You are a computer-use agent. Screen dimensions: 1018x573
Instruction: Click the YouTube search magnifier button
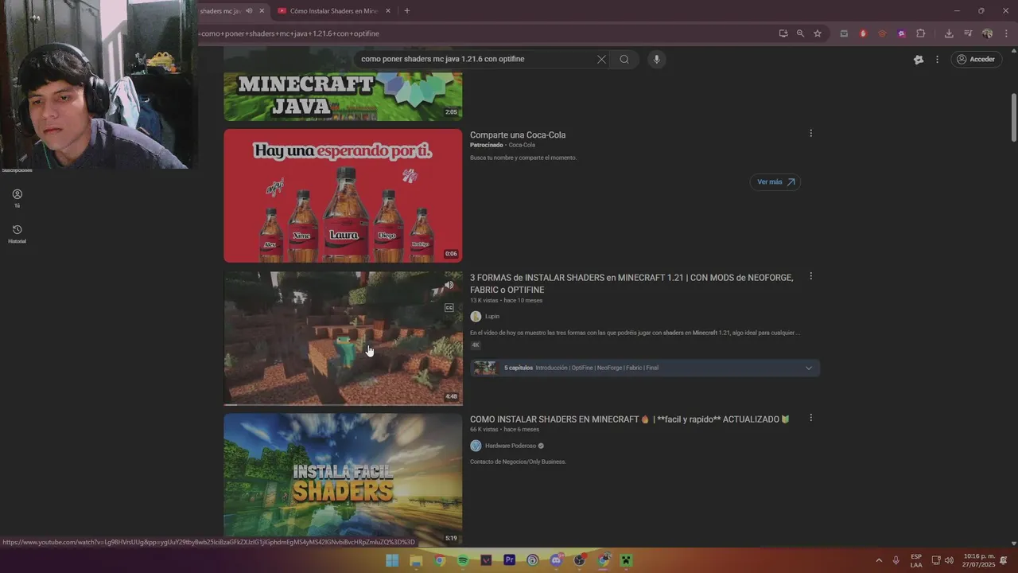[624, 59]
